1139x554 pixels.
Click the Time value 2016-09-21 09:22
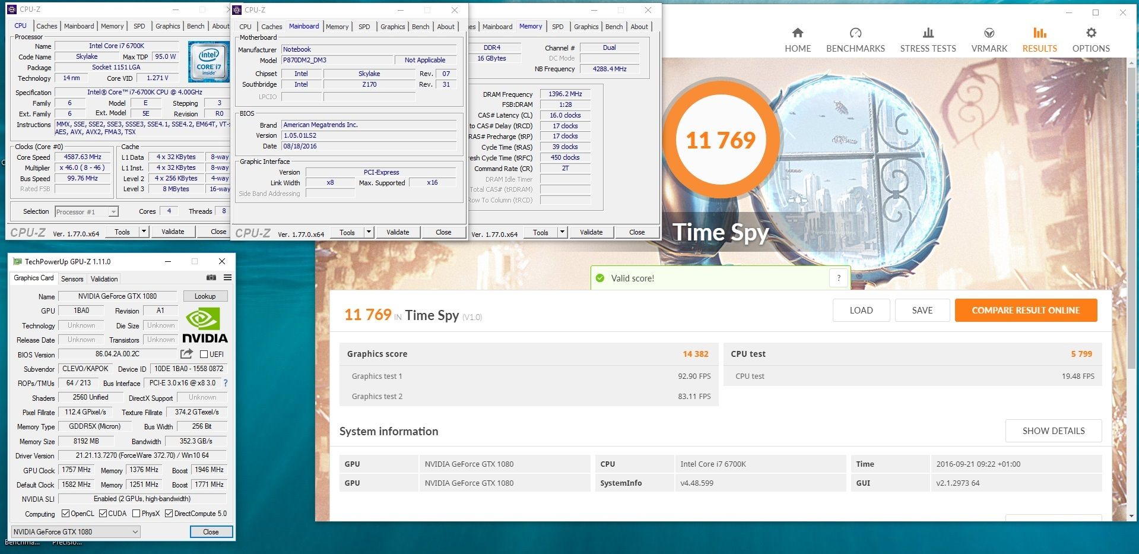[x=978, y=464]
